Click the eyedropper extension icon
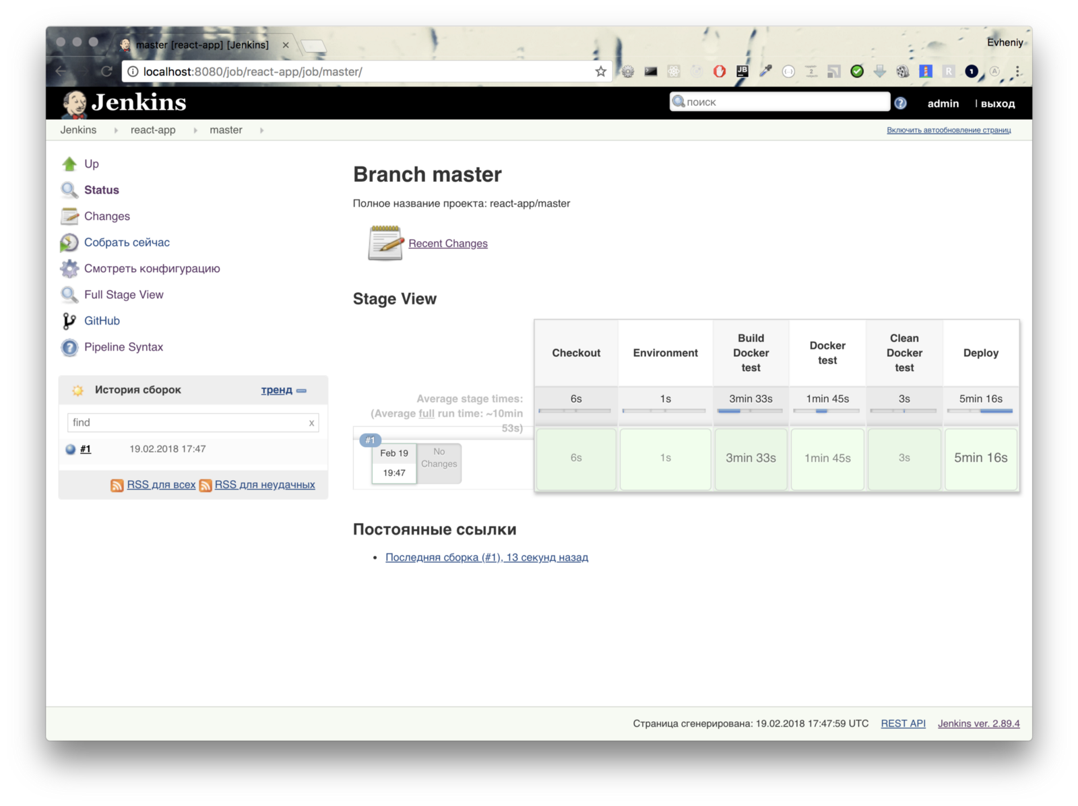The width and height of the screenshot is (1078, 806). (x=765, y=71)
